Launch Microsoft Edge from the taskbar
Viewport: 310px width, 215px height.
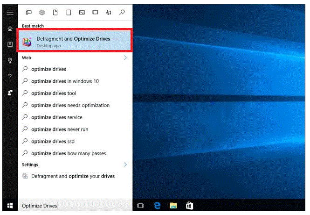tap(157, 206)
